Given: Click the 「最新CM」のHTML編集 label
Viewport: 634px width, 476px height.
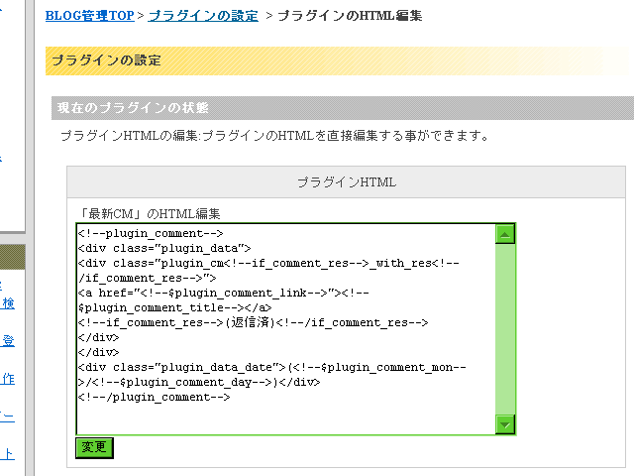Looking at the screenshot, I should pos(149,213).
